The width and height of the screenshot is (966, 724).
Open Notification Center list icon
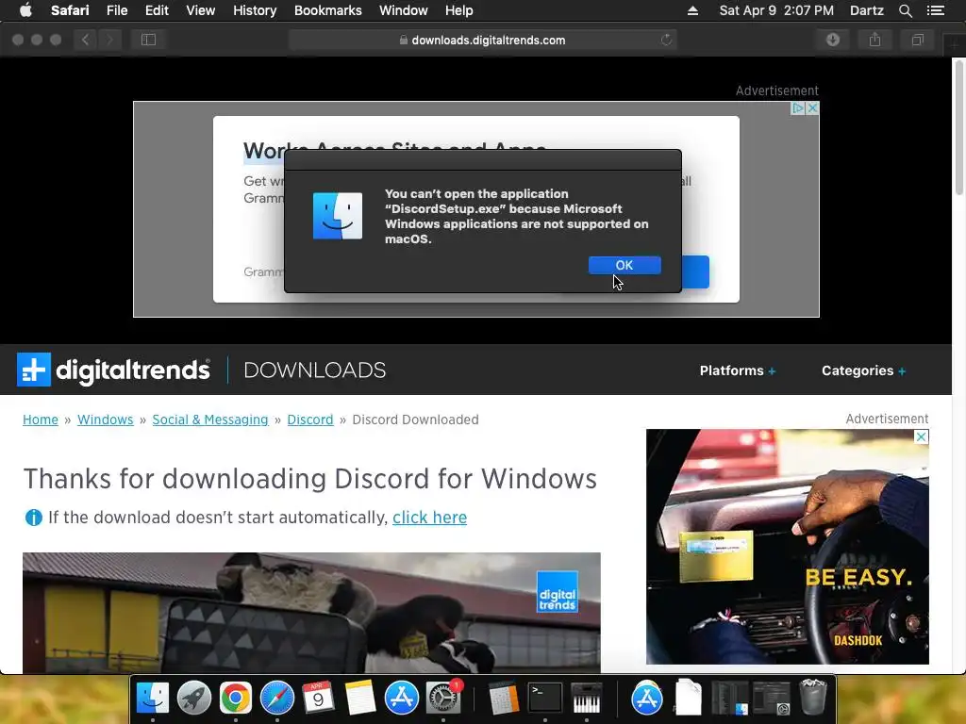click(935, 10)
